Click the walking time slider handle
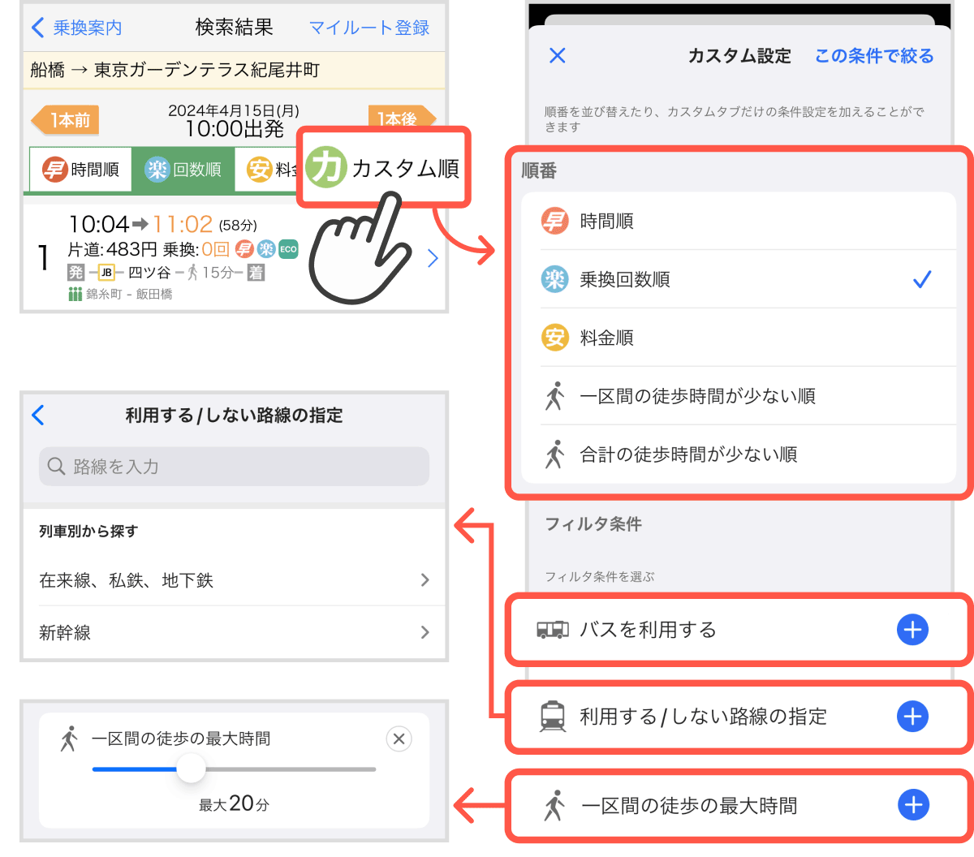 (x=191, y=769)
